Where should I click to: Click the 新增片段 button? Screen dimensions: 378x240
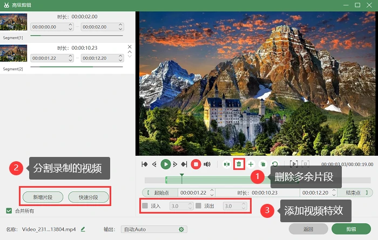click(x=43, y=197)
